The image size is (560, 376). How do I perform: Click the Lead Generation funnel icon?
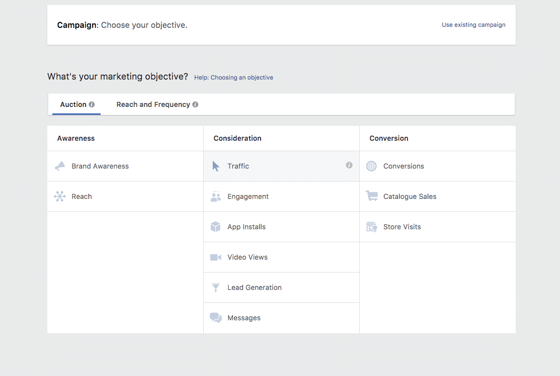[216, 287]
